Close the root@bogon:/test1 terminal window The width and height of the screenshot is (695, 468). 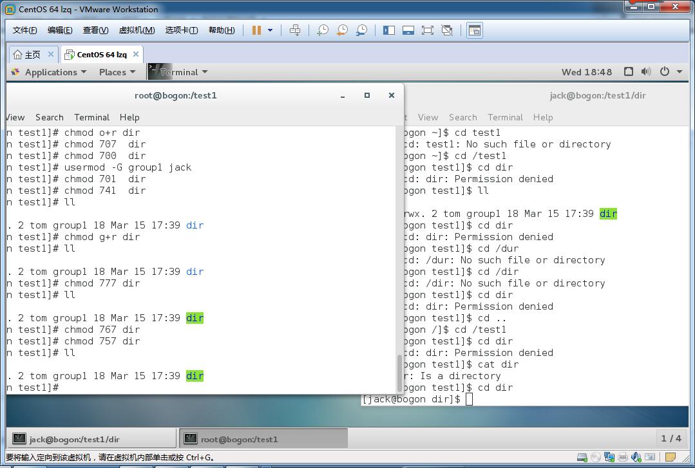(392, 95)
